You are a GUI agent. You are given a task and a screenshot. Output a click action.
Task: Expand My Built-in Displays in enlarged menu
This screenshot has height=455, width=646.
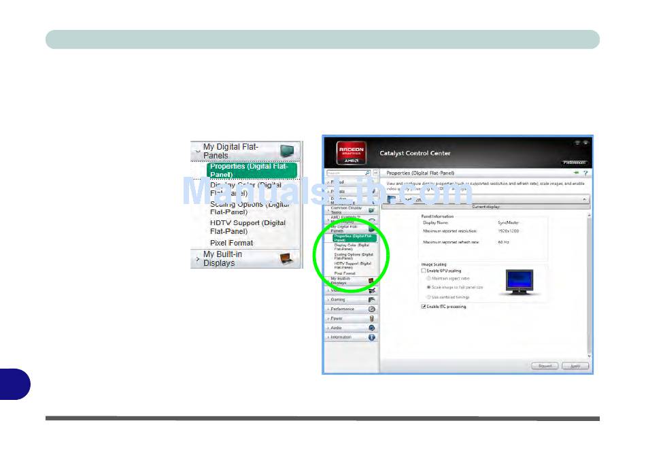click(x=218, y=258)
